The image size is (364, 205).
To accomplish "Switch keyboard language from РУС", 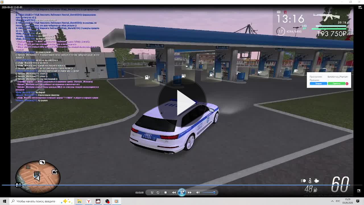I will (x=338, y=201).
